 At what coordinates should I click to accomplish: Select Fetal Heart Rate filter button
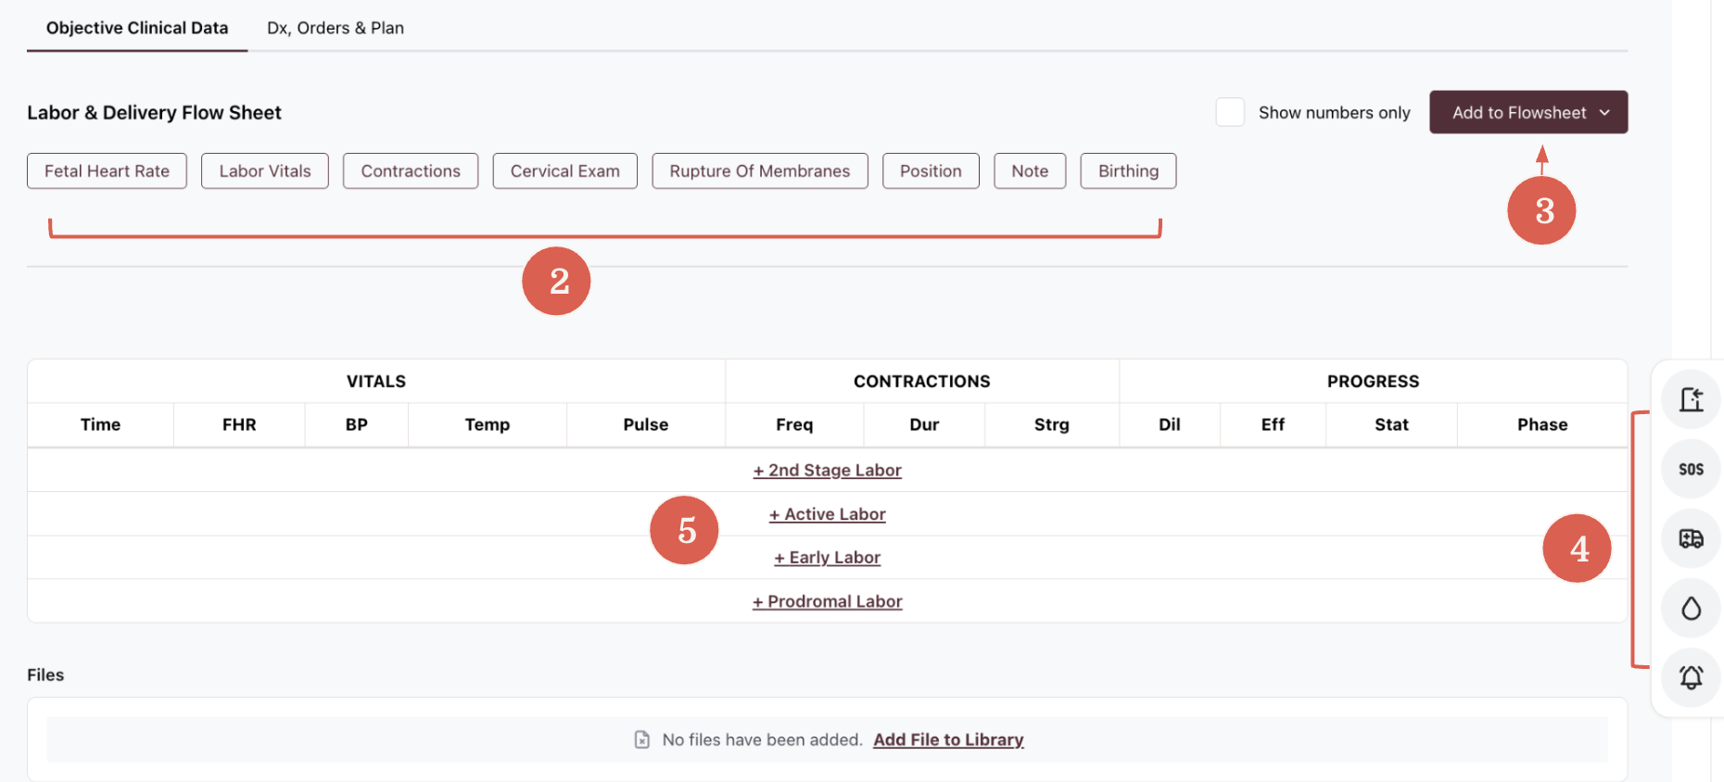click(107, 170)
